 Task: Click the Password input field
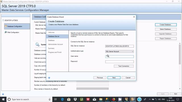119,62
